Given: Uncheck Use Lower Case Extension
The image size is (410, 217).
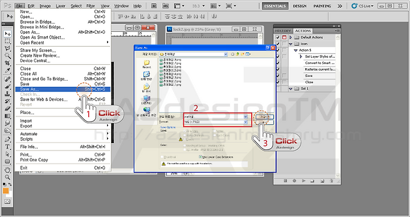Looking at the screenshot, I should point(200,157).
